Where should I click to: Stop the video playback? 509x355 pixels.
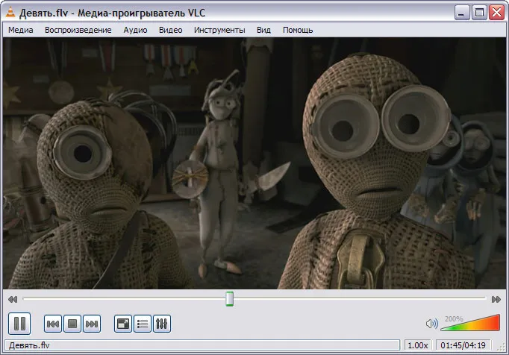click(x=72, y=324)
